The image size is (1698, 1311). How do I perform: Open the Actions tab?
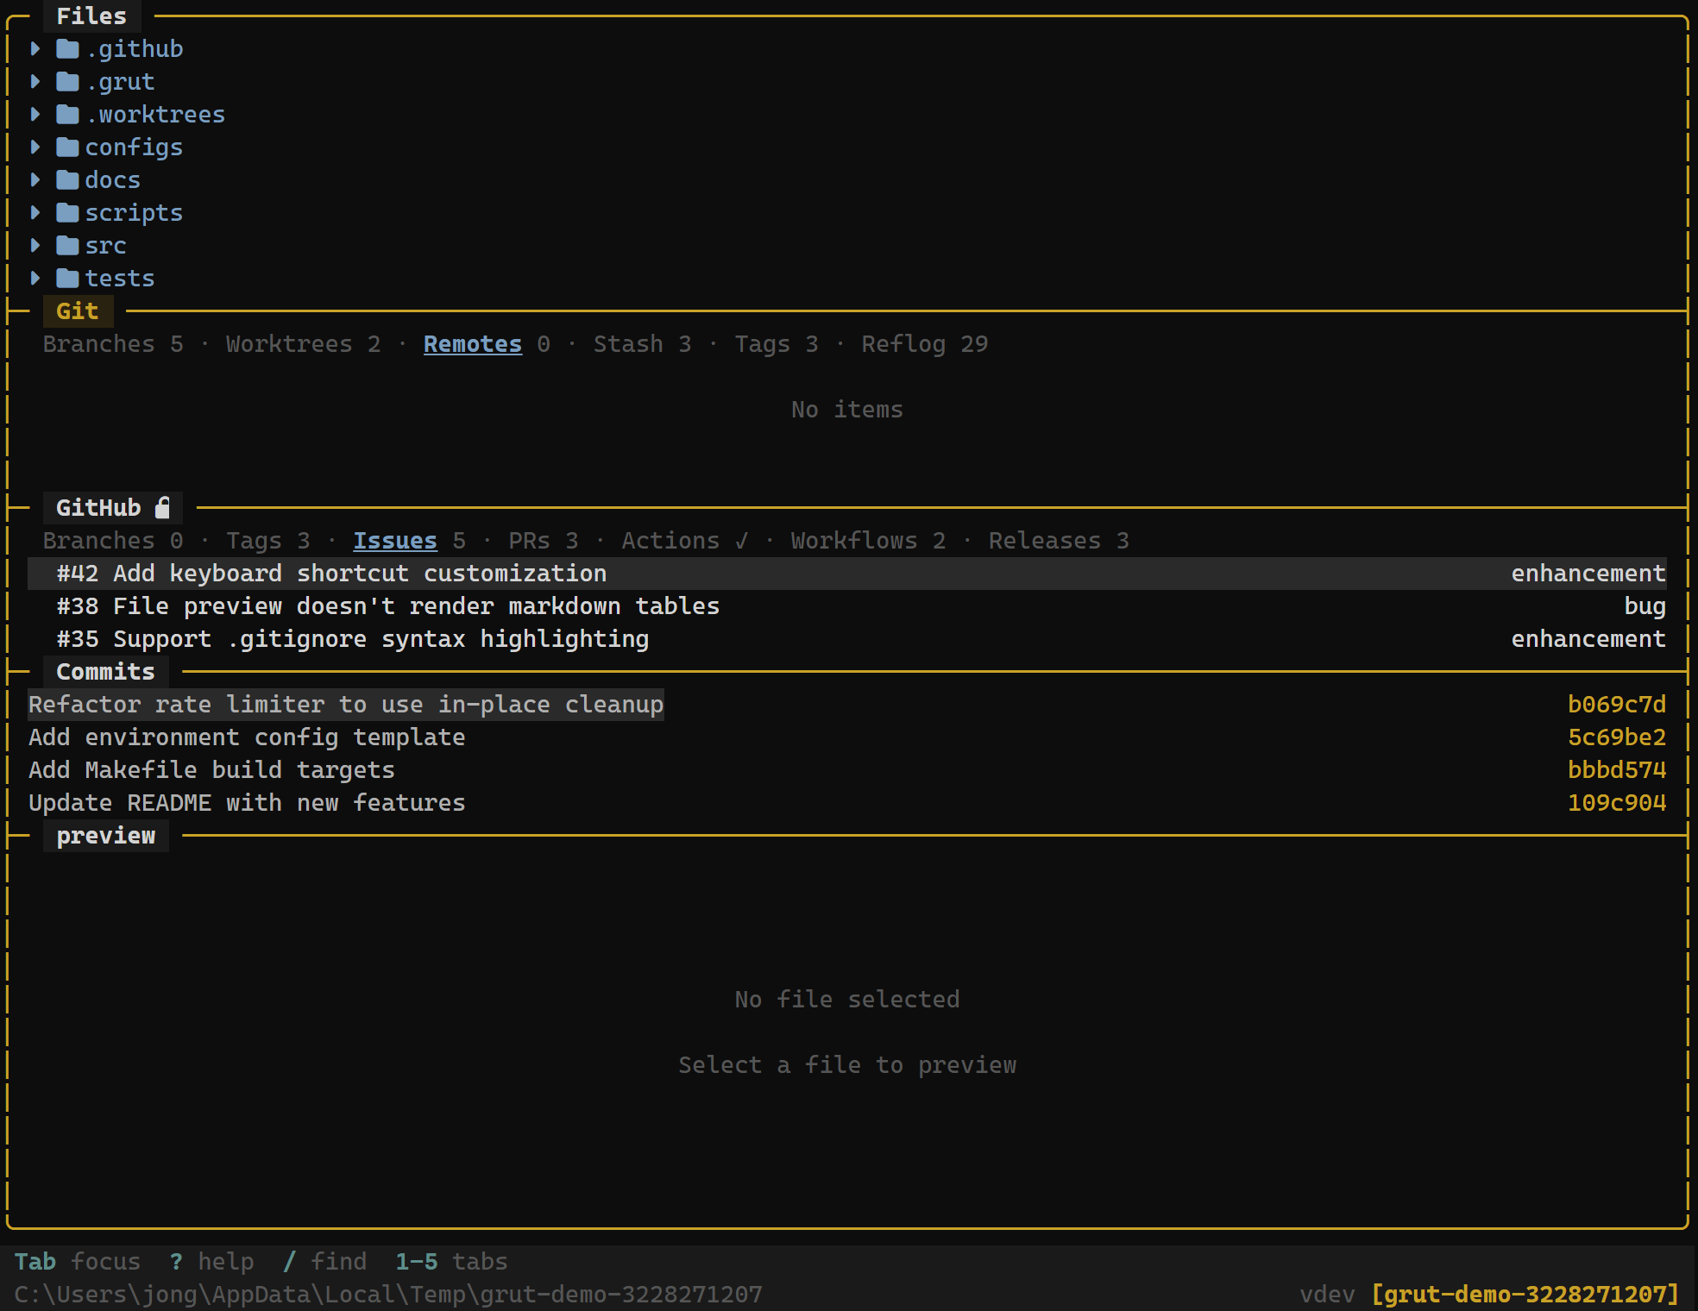pos(684,541)
